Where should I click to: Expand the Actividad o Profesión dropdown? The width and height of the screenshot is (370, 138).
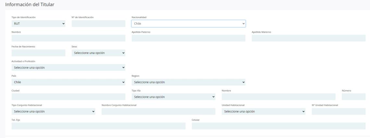[x=68, y=68]
